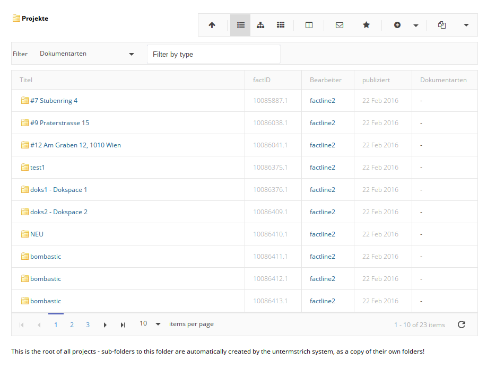Switch to list view
487x369 pixels.
click(x=240, y=25)
